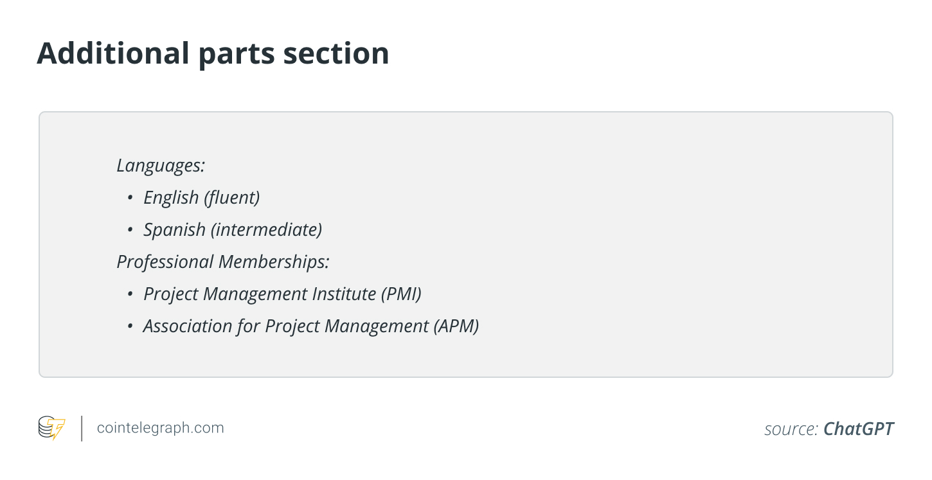Select the word "English" in the list
932x480 pixels.
click(171, 198)
